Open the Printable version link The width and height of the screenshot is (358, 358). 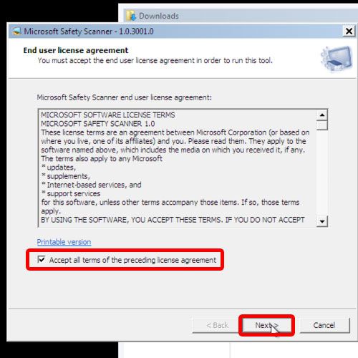(64, 242)
